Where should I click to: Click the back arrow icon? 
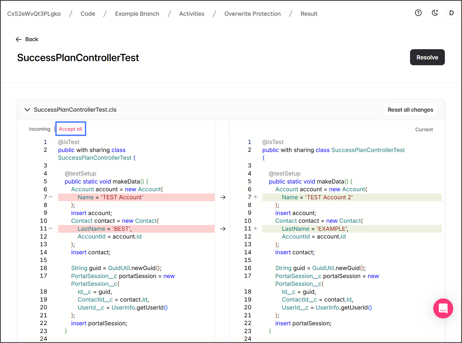point(19,39)
